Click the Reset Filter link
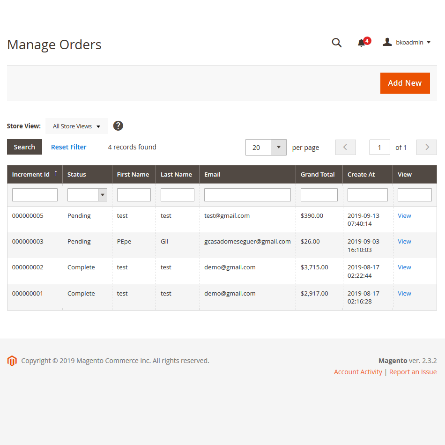445x445 pixels. [x=69, y=147]
